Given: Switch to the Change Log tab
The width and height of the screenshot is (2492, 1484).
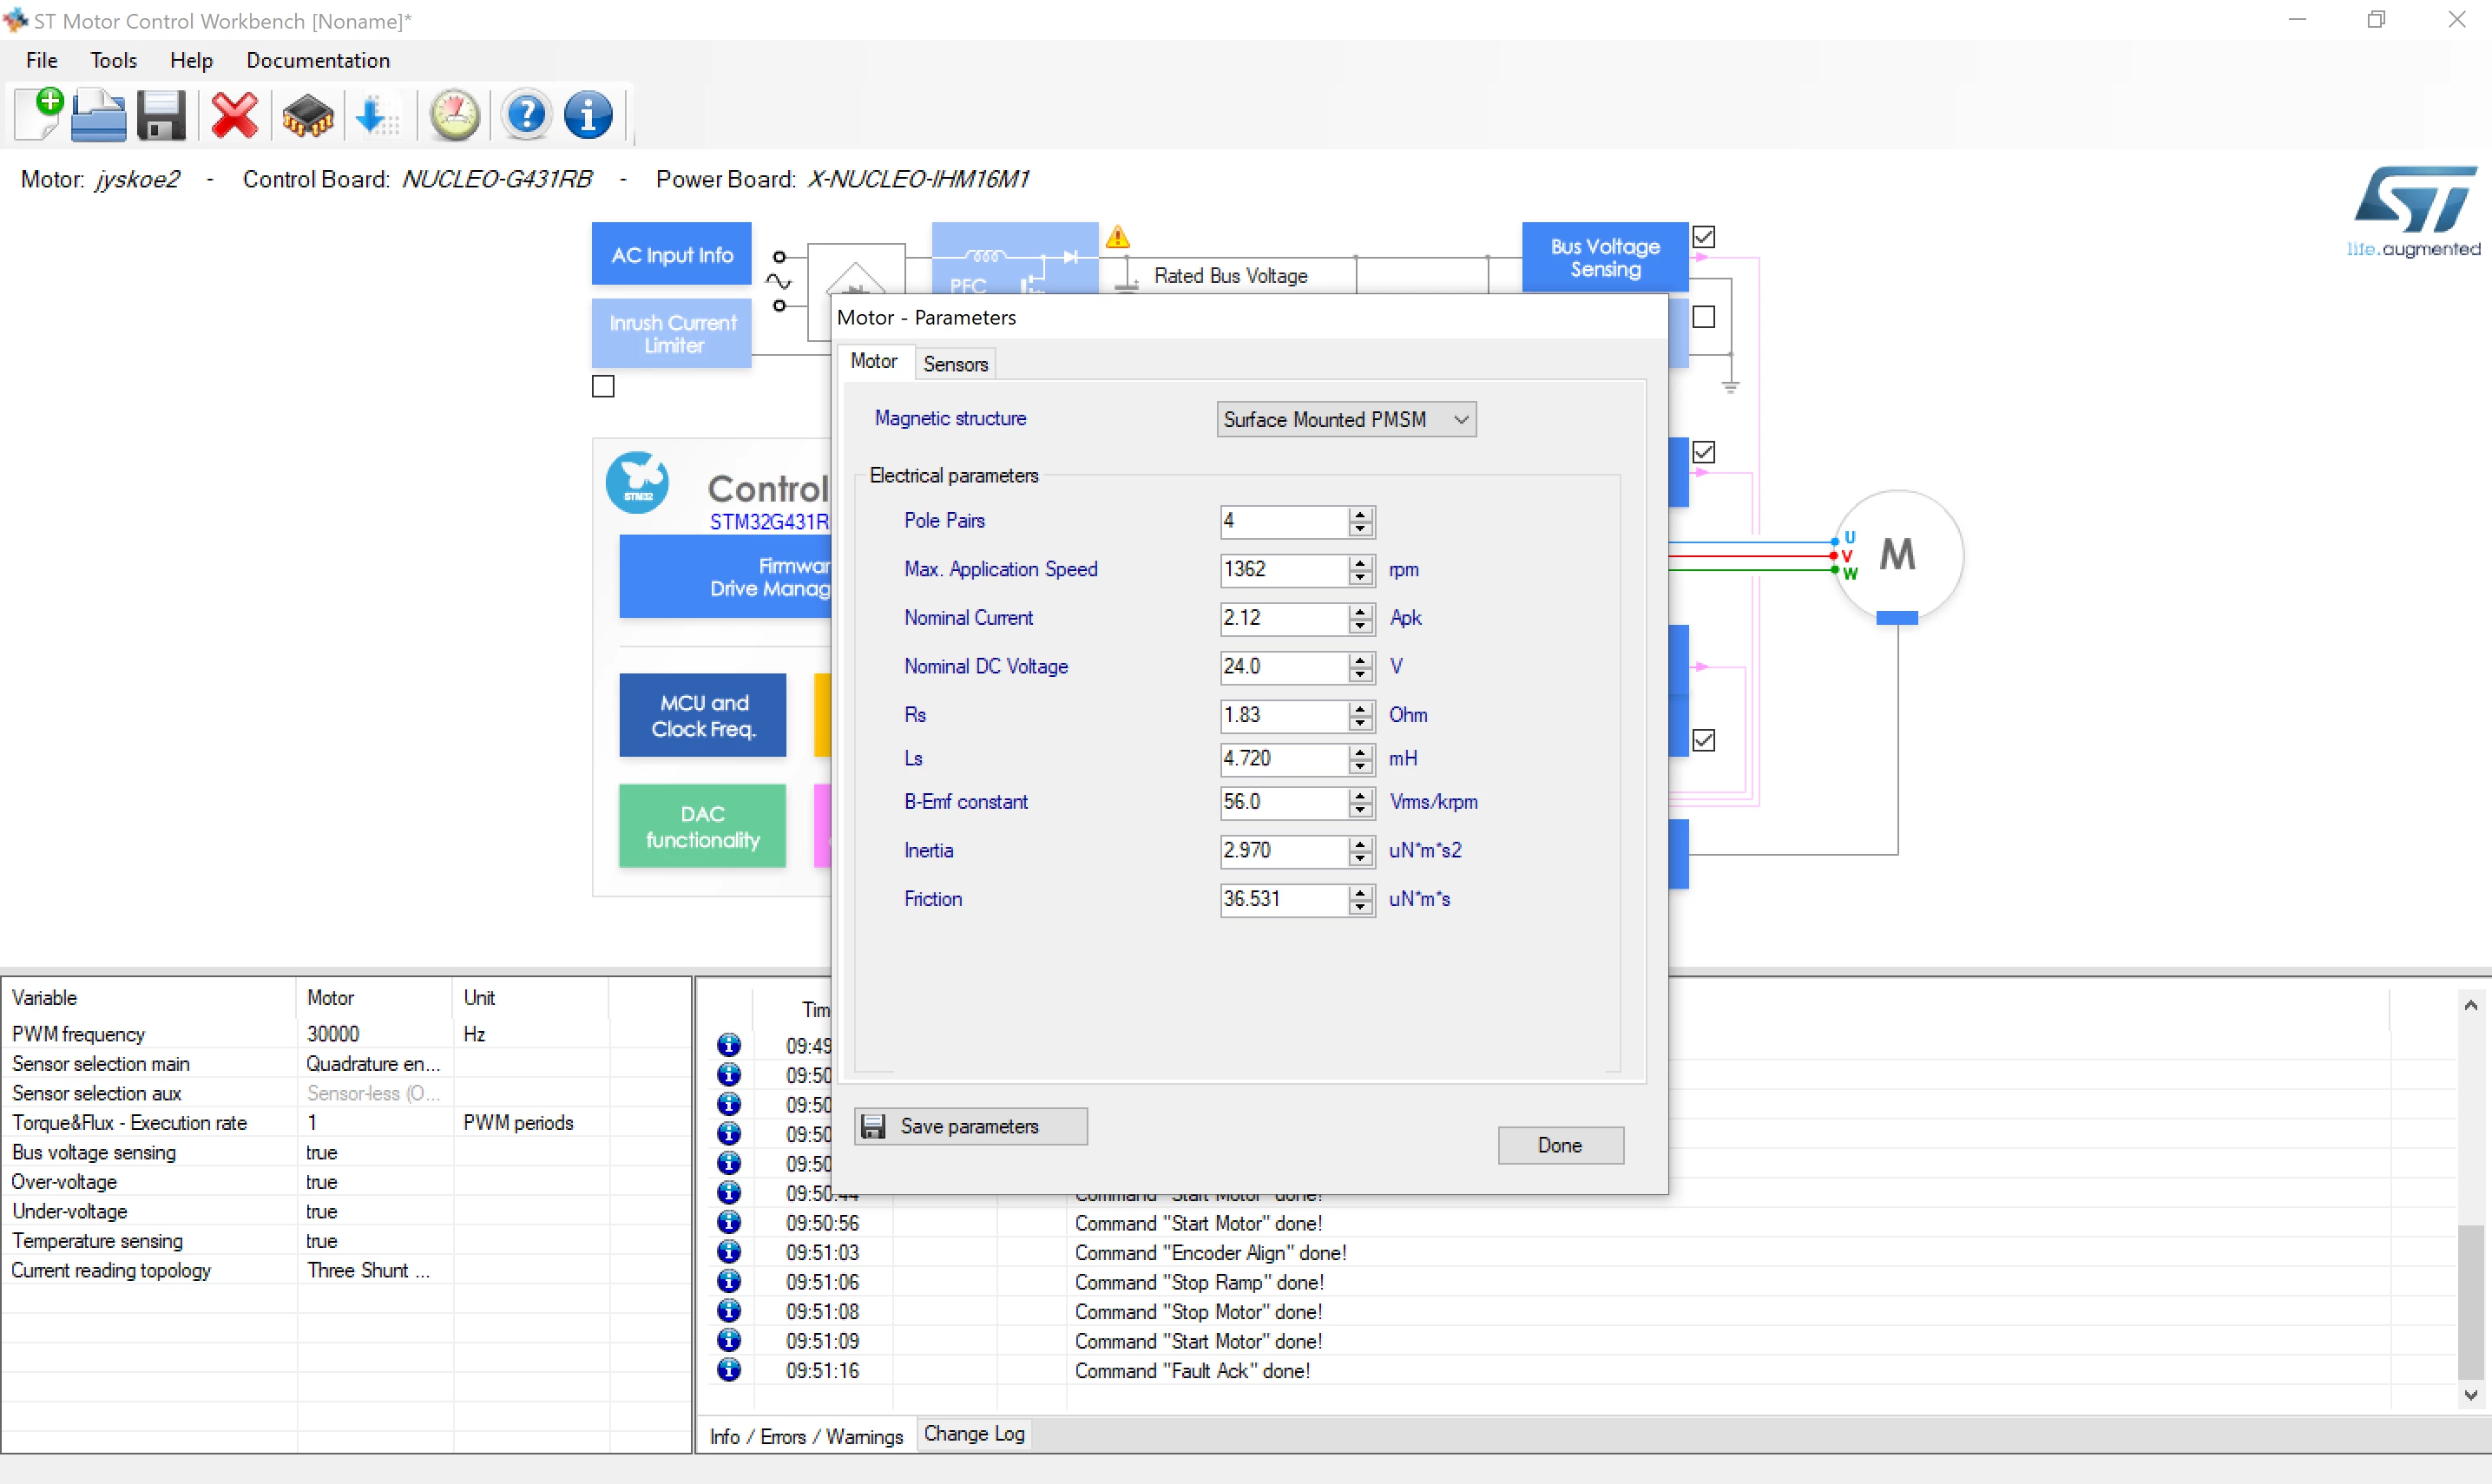Looking at the screenshot, I should tap(974, 1433).
